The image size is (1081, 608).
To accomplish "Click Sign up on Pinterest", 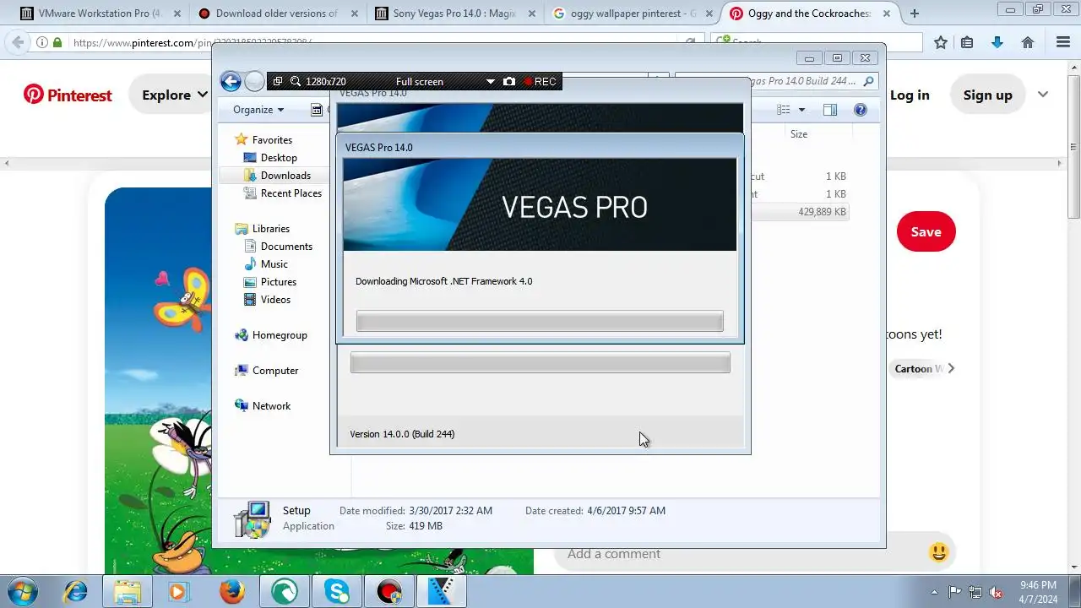I will coord(987,95).
